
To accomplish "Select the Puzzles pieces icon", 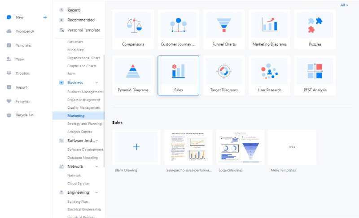I will coord(315,25).
